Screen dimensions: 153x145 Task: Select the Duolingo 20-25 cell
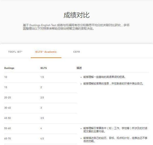pyautogui.click(x=7, y=97)
